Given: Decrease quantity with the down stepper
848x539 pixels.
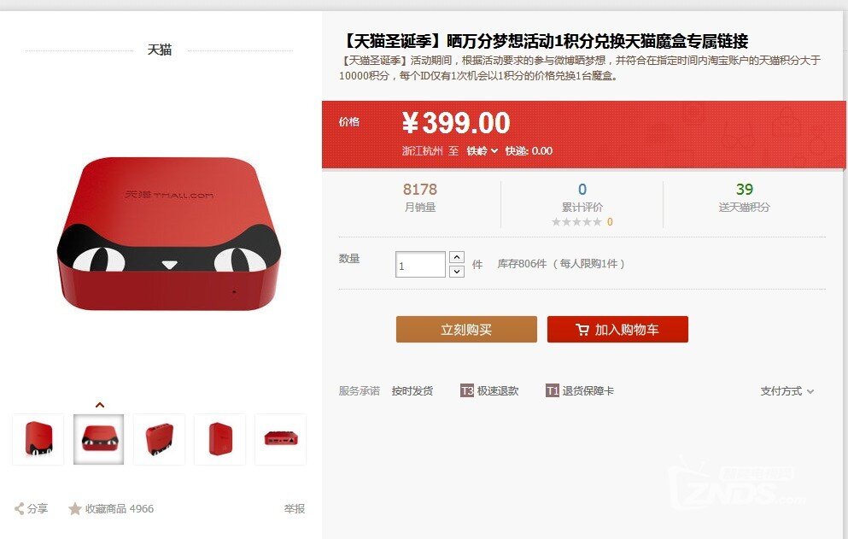Looking at the screenshot, I should click(x=456, y=271).
